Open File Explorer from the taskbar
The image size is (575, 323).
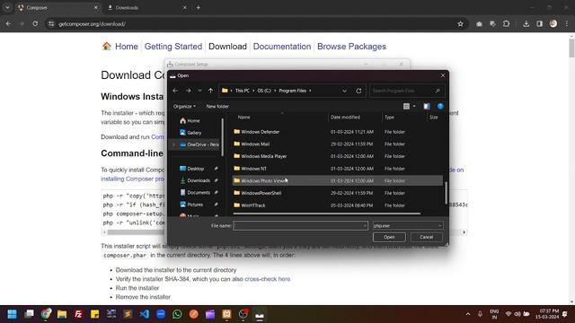(x=62, y=314)
